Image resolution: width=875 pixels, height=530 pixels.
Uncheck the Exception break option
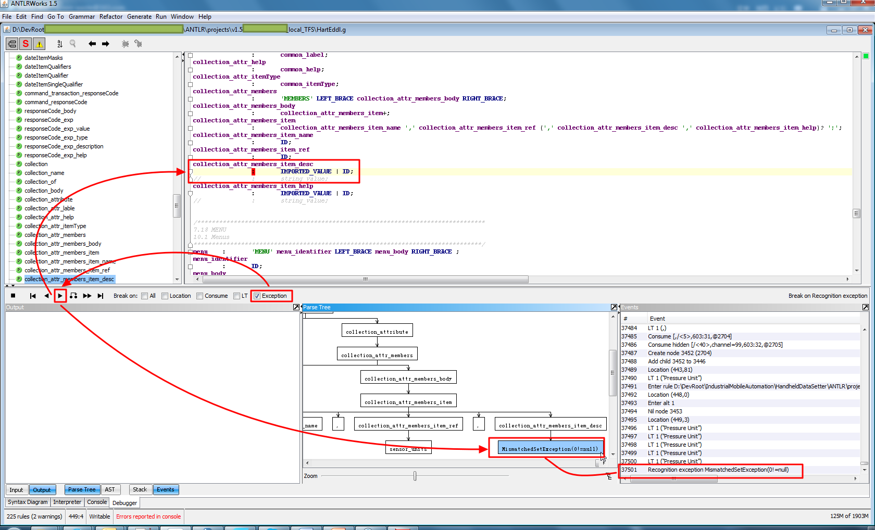257,296
